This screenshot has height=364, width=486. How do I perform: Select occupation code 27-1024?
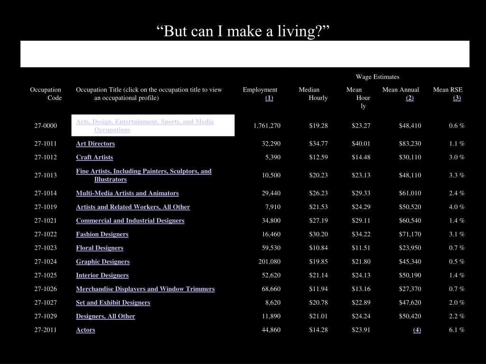[46, 262]
